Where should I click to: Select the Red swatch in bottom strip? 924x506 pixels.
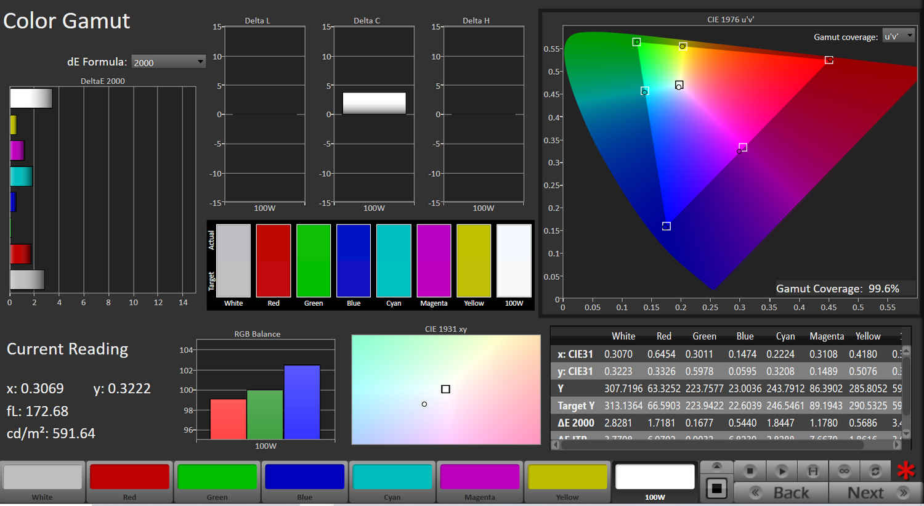point(129,477)
